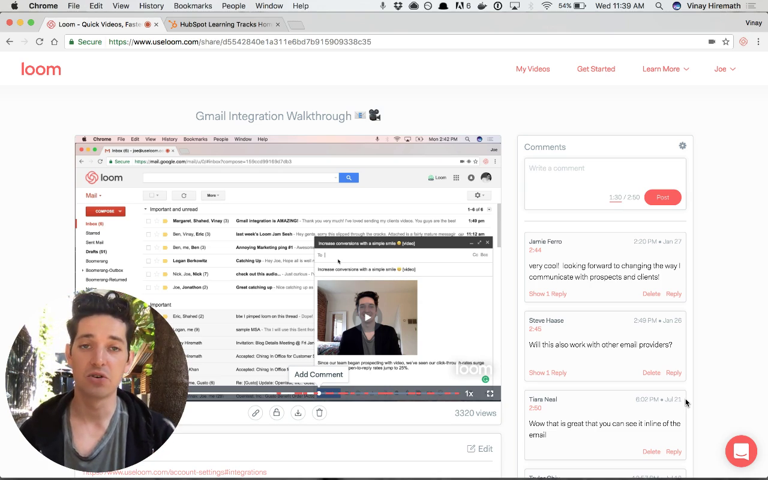The image size is (768, 480).
Task: Reply to Steve Haase's comment
Action: pos(674,373)
